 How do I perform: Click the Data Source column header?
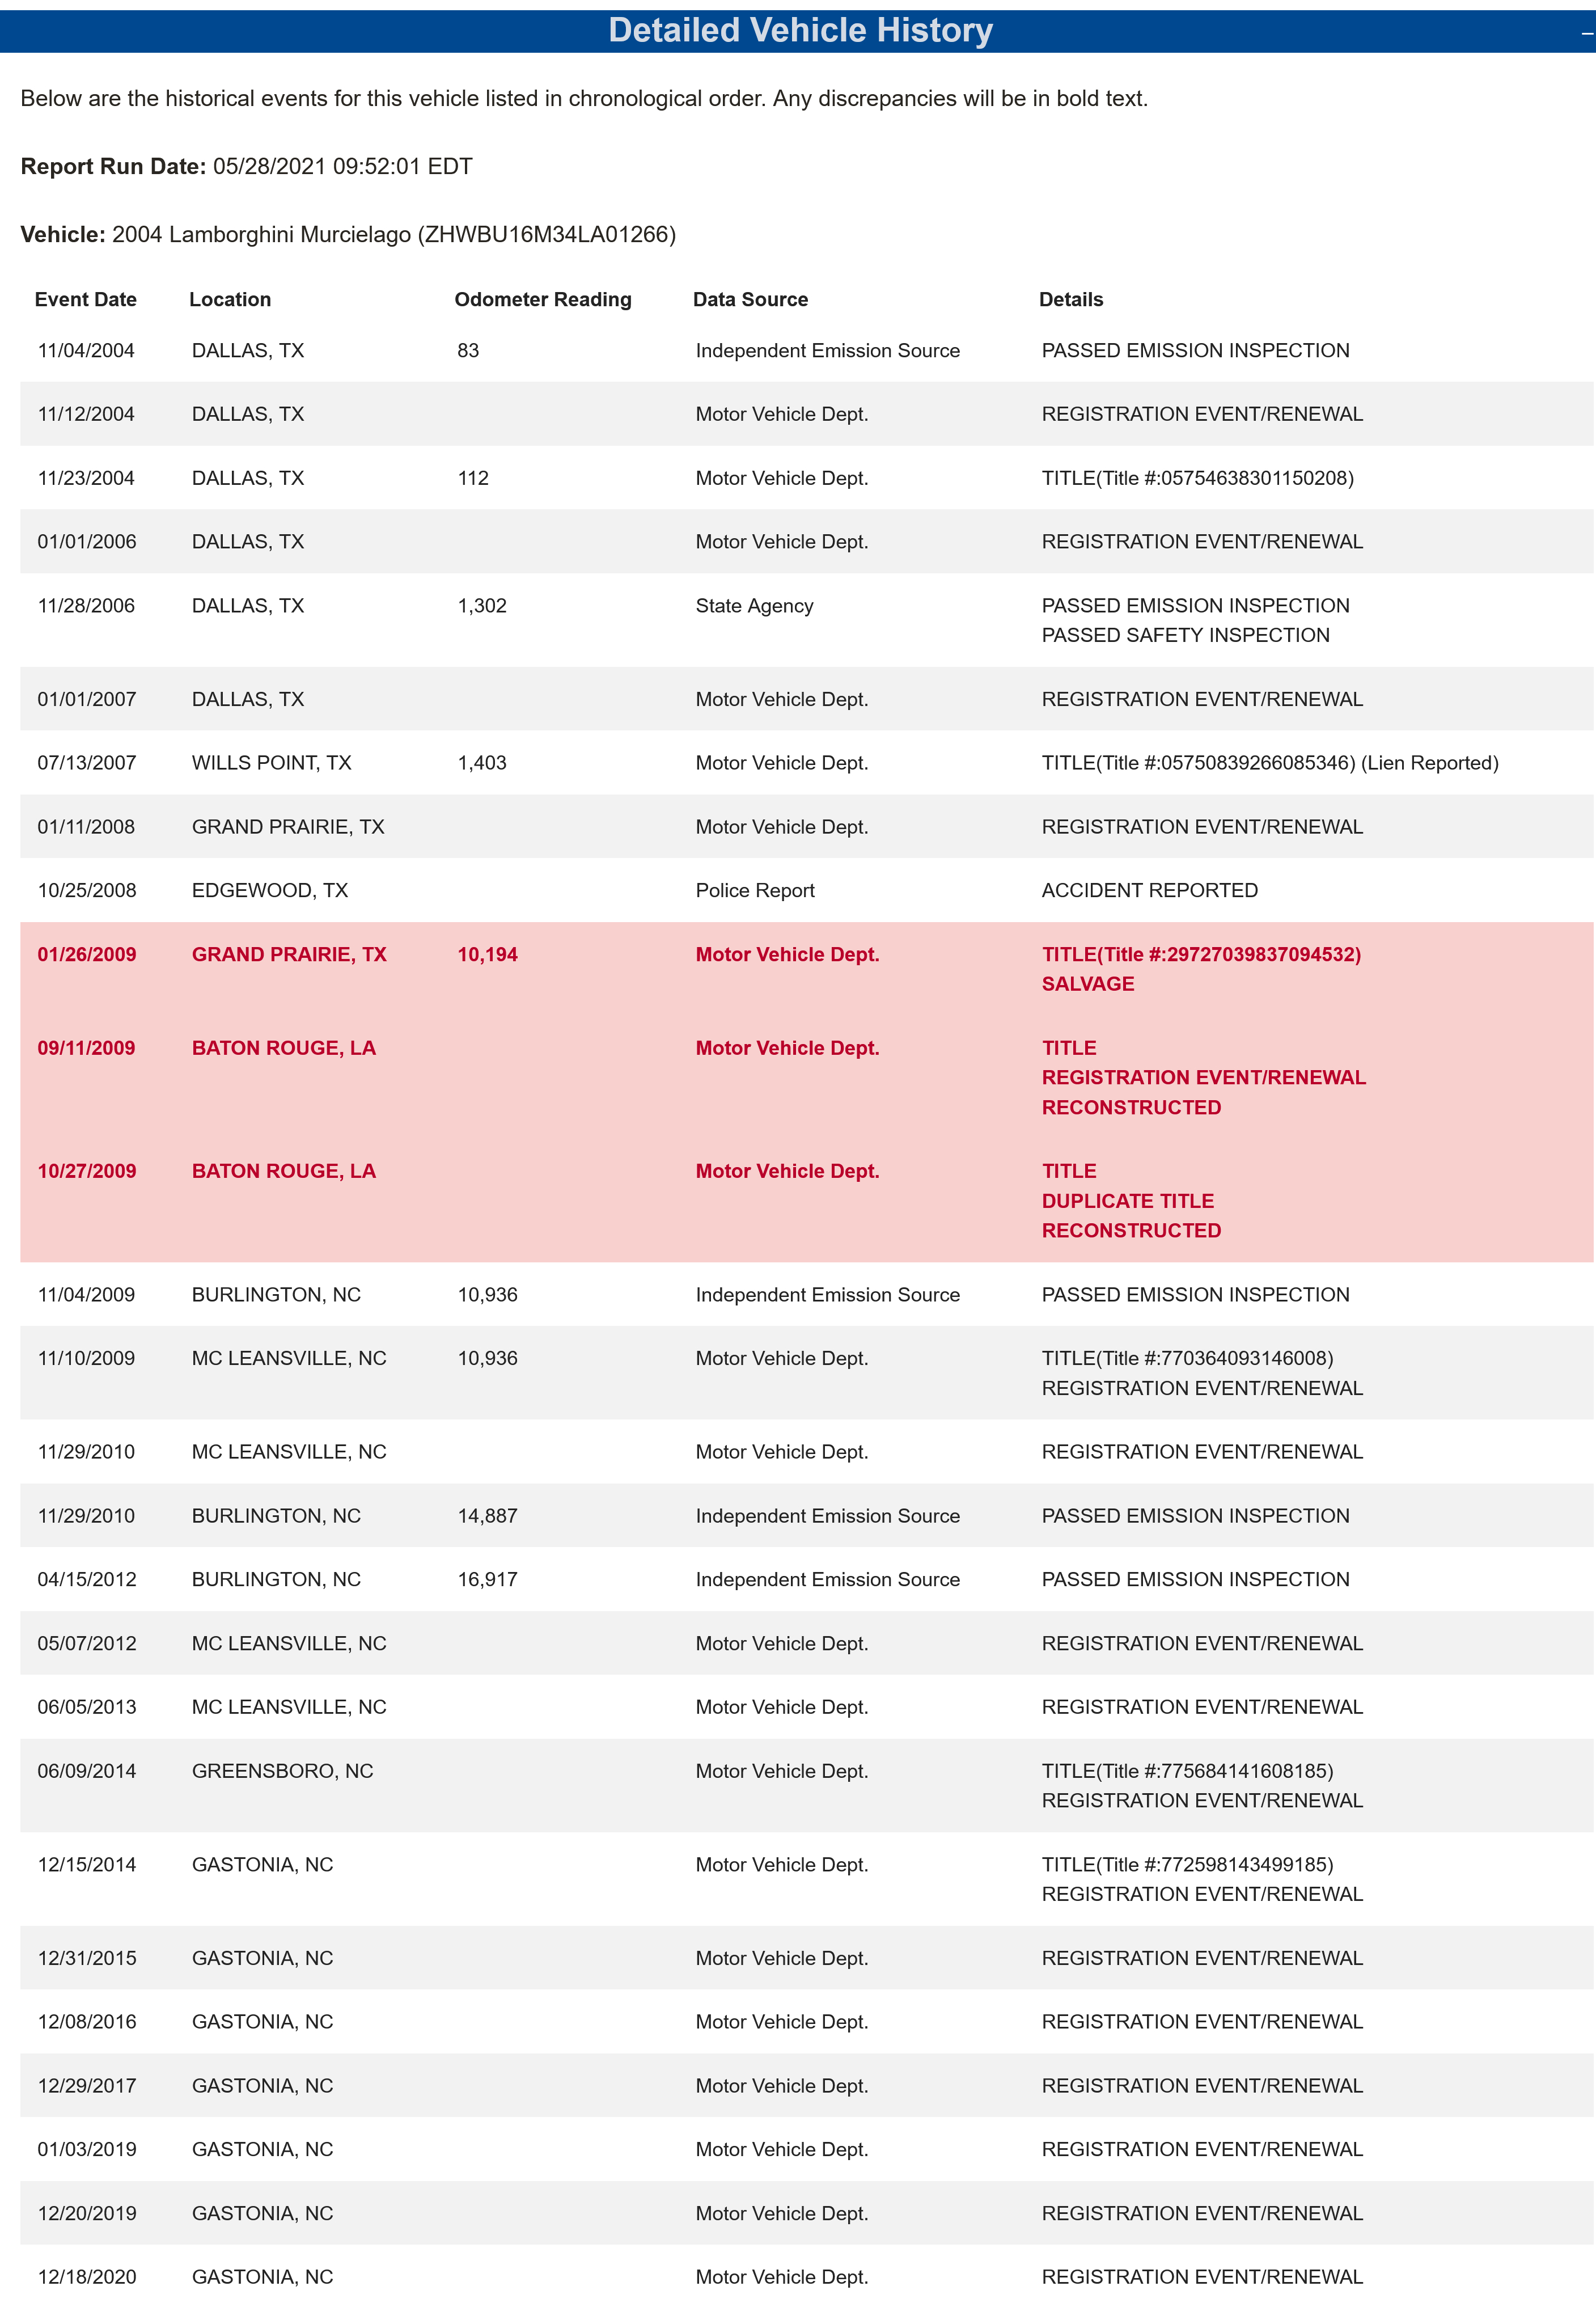[x=750, y=299]
